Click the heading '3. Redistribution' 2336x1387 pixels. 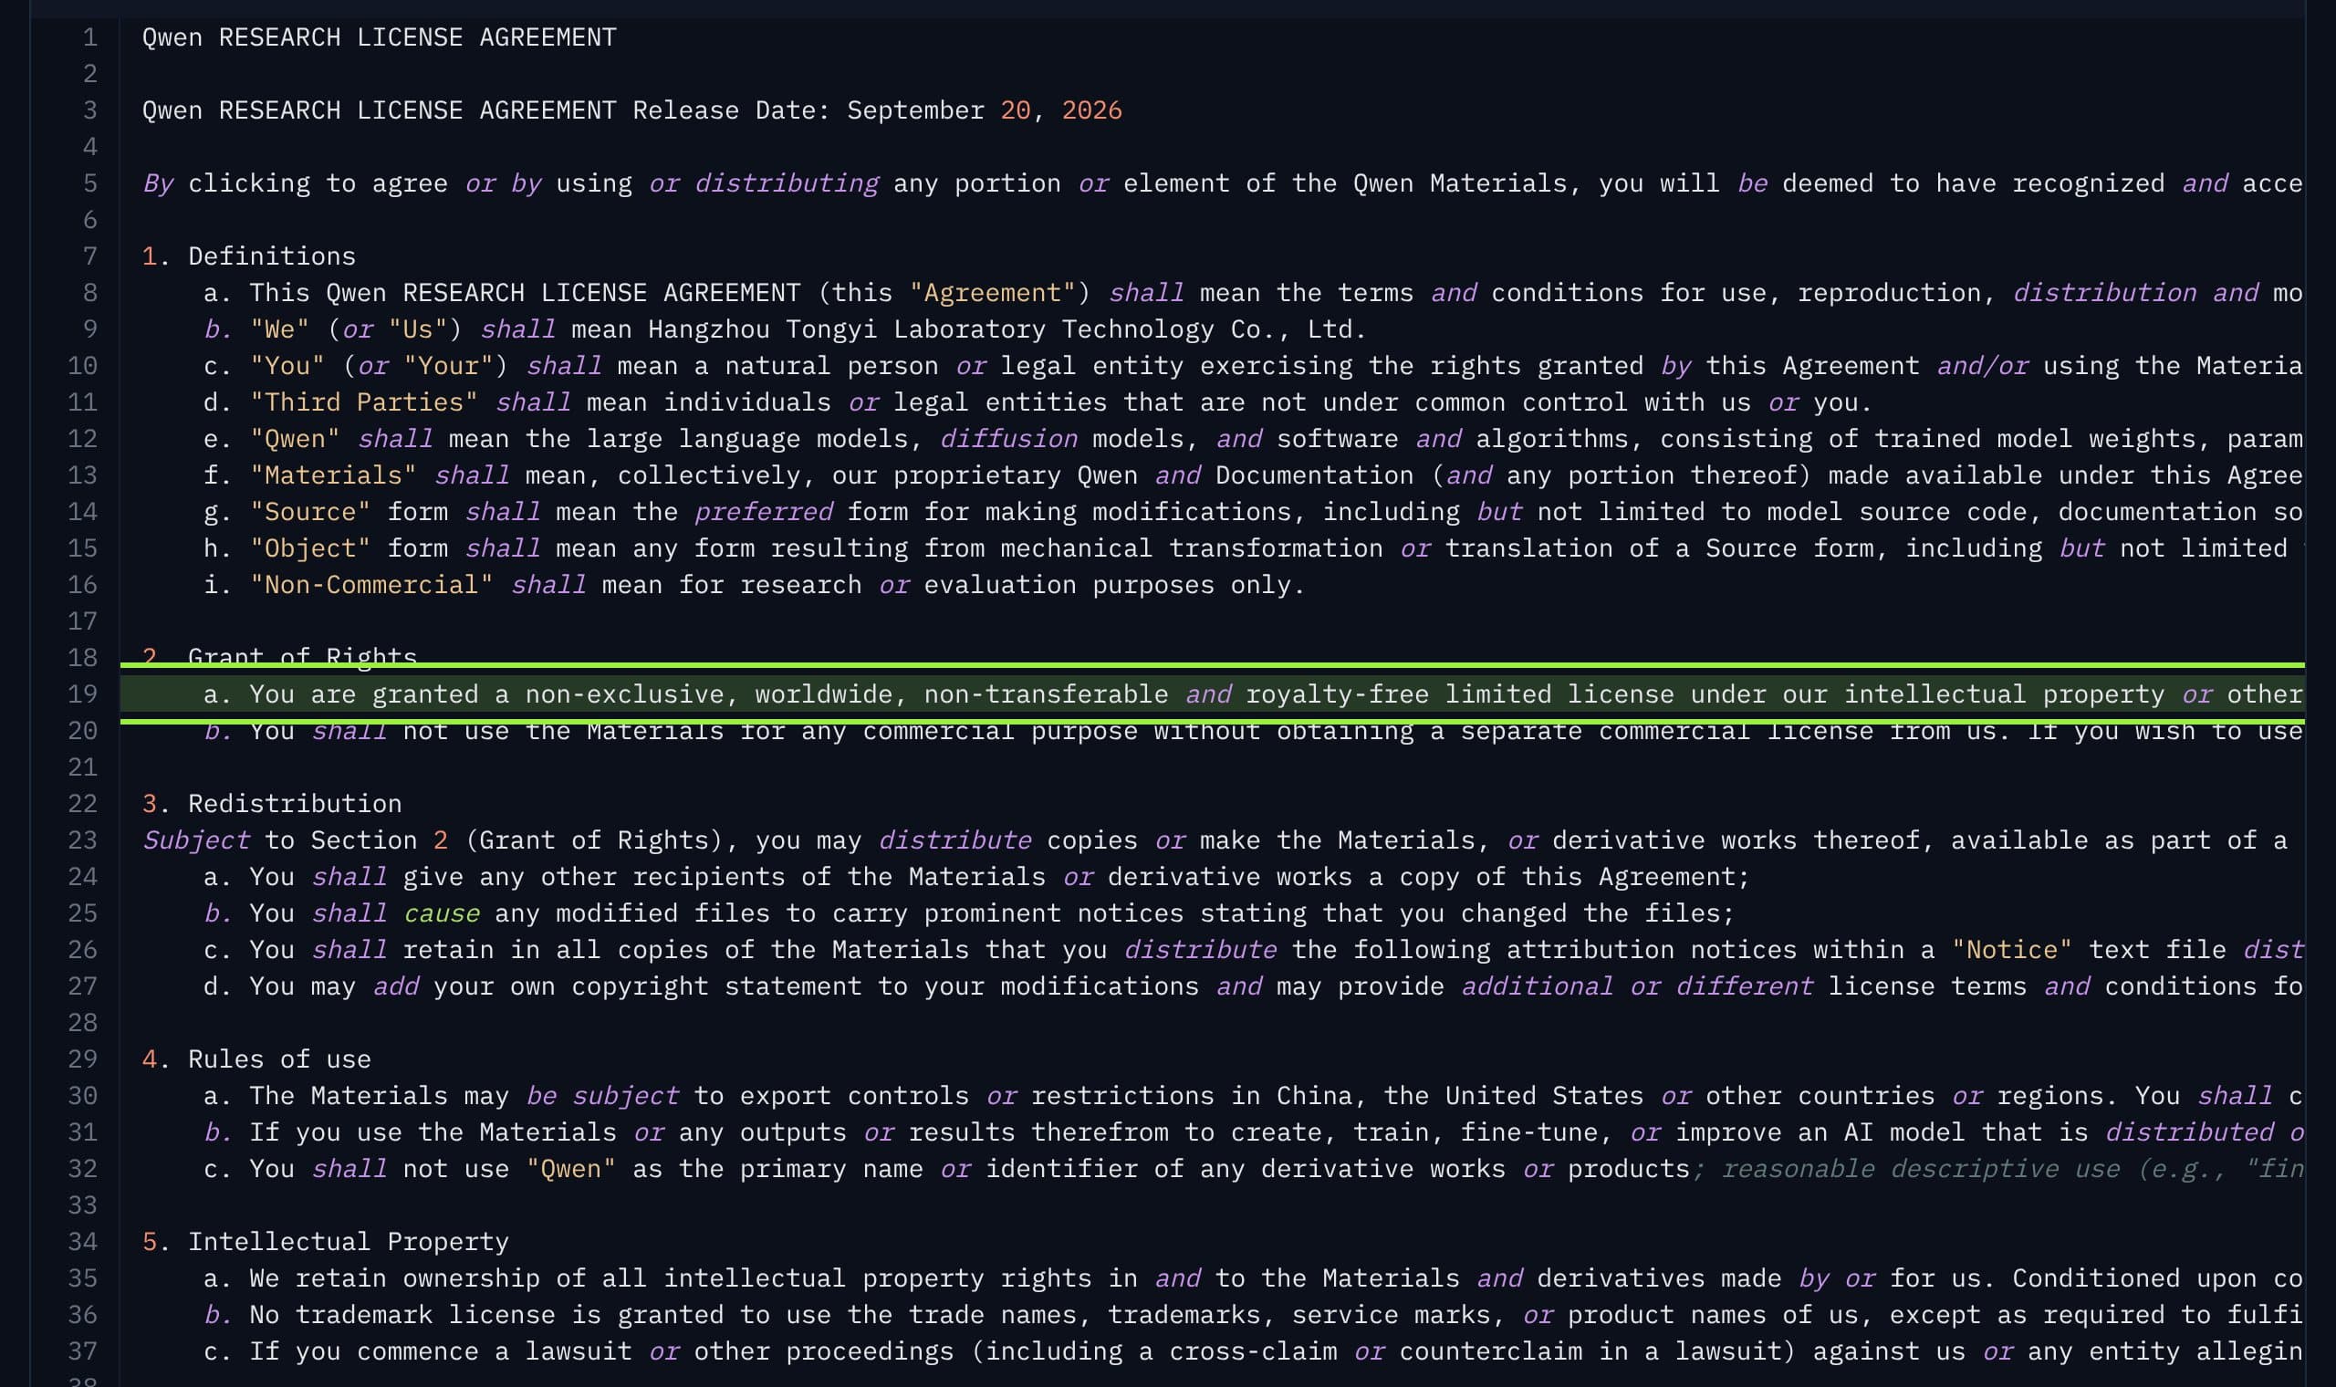coord(272,804)
